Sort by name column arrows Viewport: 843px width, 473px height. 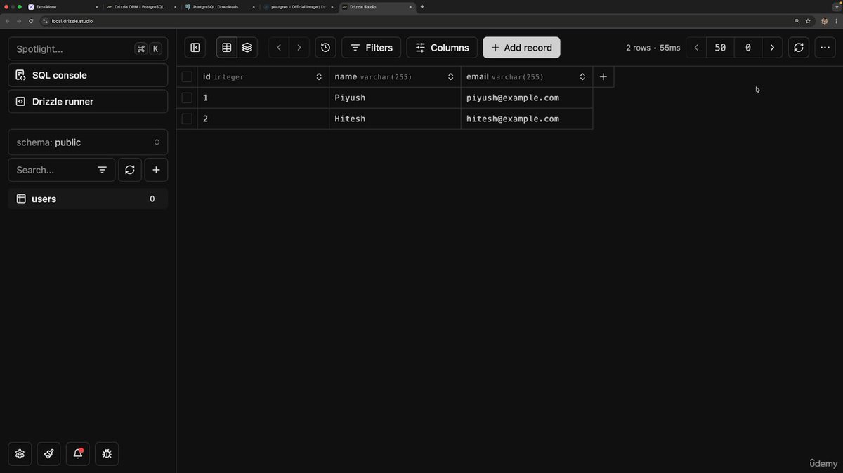451,76
